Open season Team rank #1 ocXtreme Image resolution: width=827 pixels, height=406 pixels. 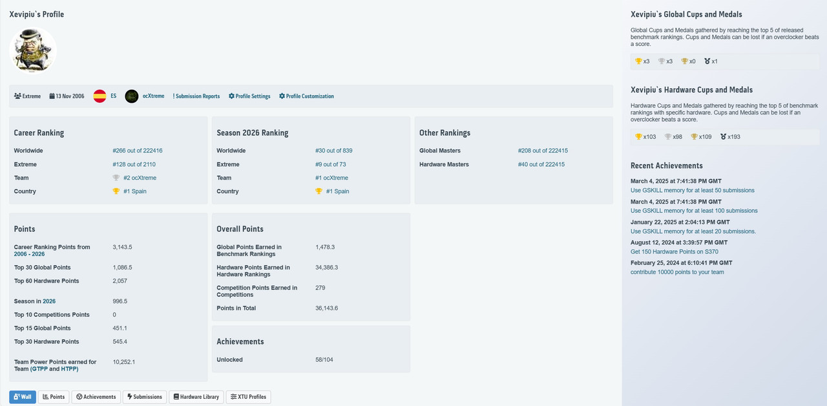pos(331,178)
